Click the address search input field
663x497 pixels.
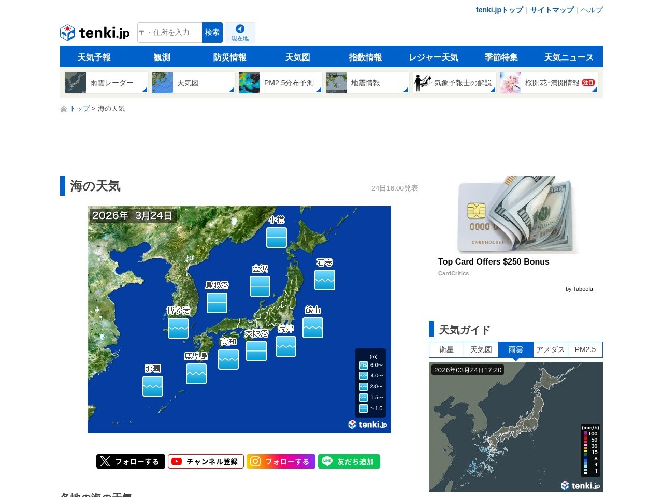coord(170,33)
